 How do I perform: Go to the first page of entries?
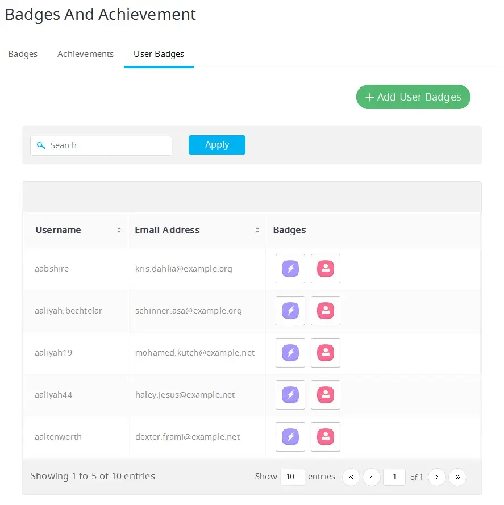tap(351, 477)
